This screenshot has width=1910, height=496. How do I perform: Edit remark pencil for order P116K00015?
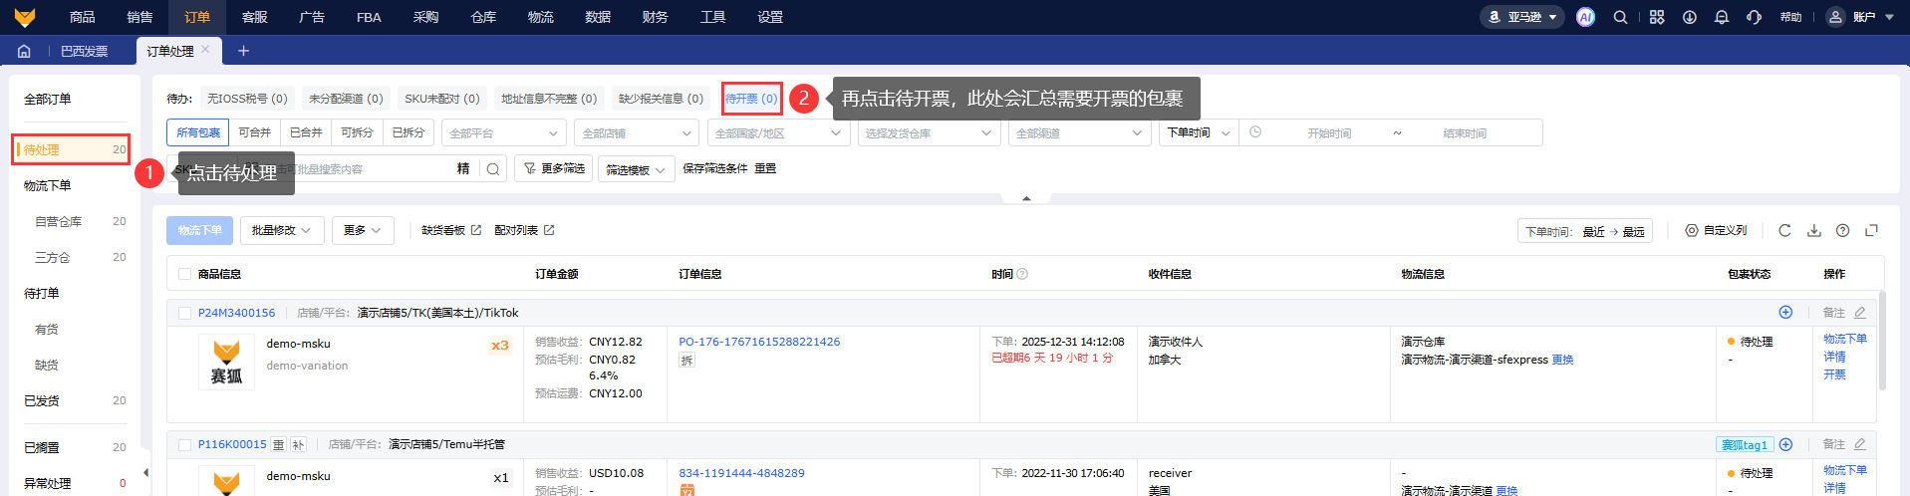[1859, 444]
